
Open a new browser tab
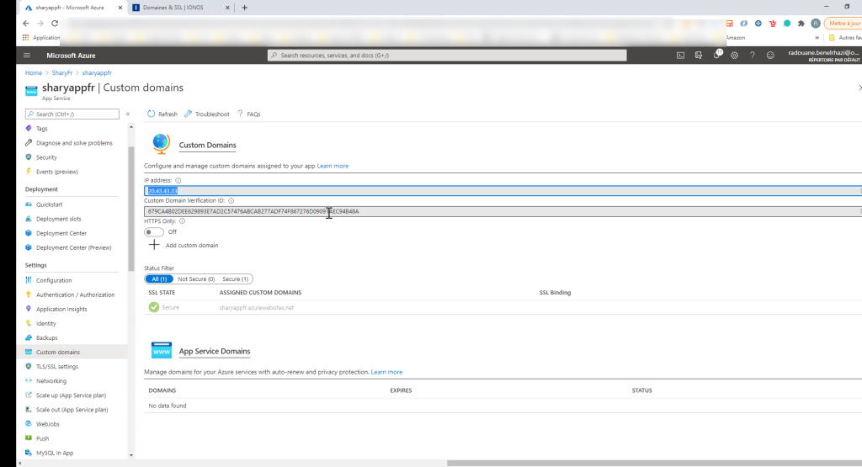pyautogui.click(x=245, y=8)
